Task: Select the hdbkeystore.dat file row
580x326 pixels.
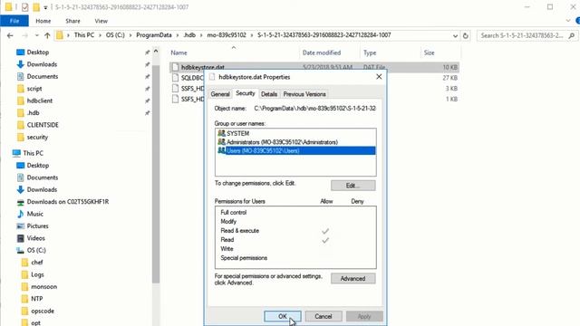Action: click(314, 67)
